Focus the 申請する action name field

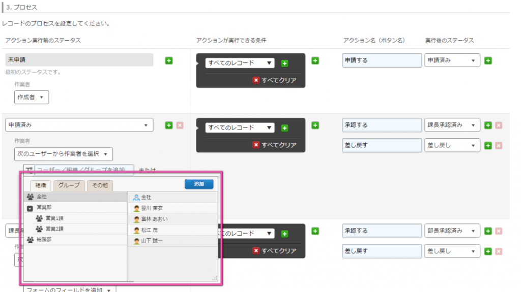(382, 60)
